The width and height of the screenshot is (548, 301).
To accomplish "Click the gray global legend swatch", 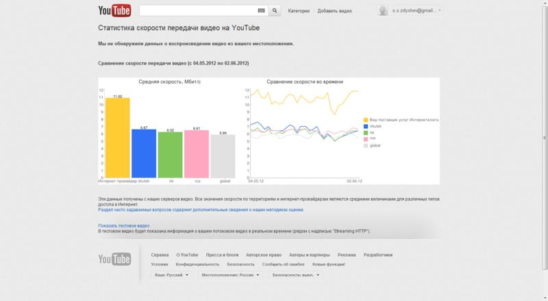I will pyautogui.click(x=366, y=145).
